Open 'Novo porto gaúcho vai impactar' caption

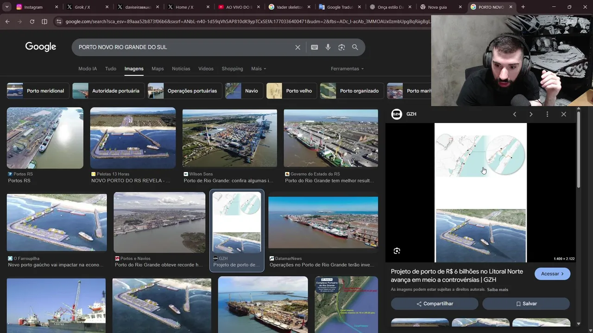click(56, 265)
